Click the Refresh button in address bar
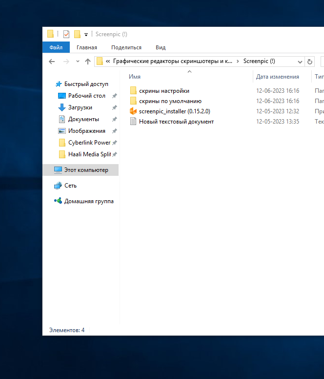This screenshot has height=379, width=324. (x=310, y=62)
